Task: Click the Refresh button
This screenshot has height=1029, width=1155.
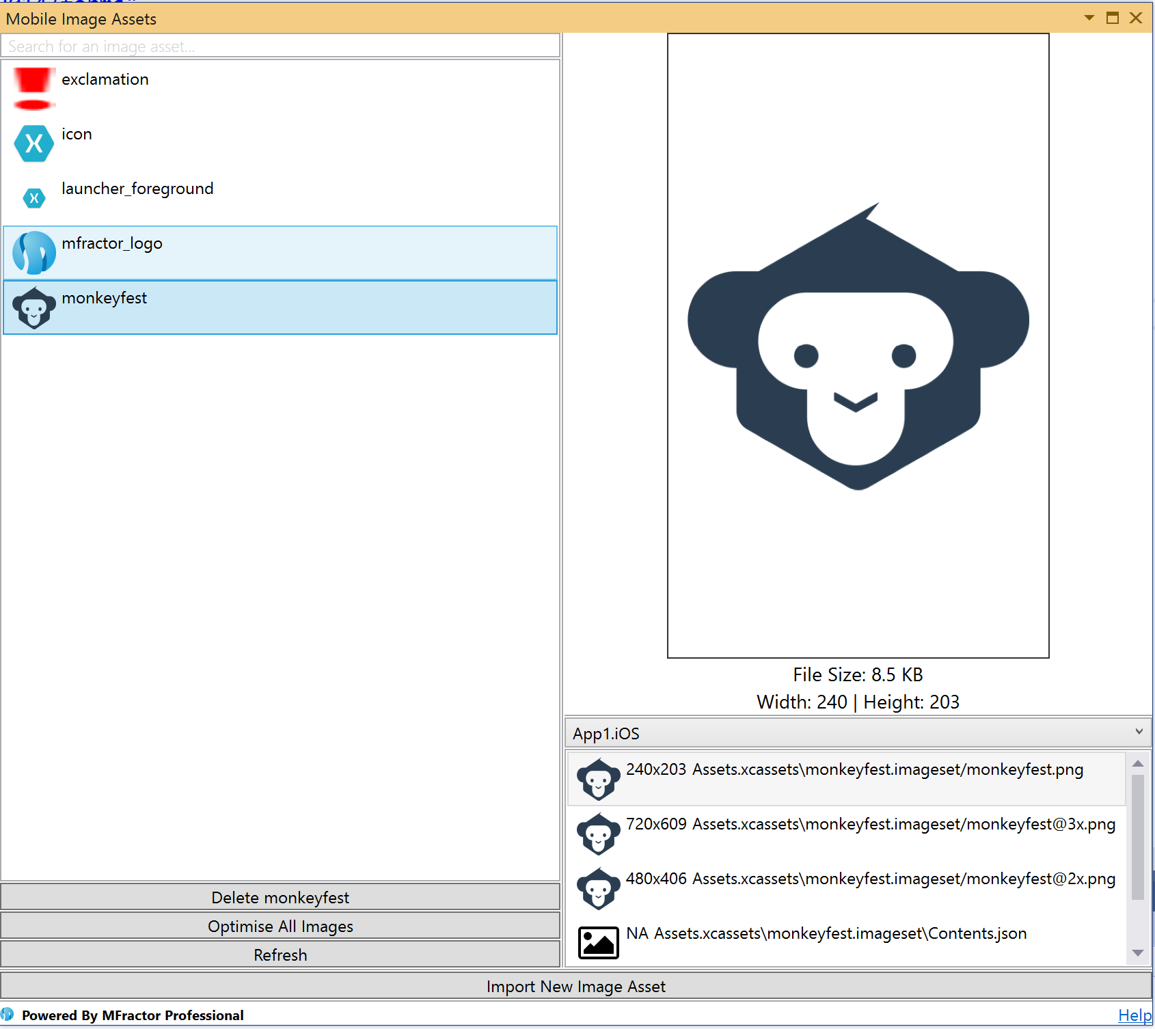Action: (280, 955)
